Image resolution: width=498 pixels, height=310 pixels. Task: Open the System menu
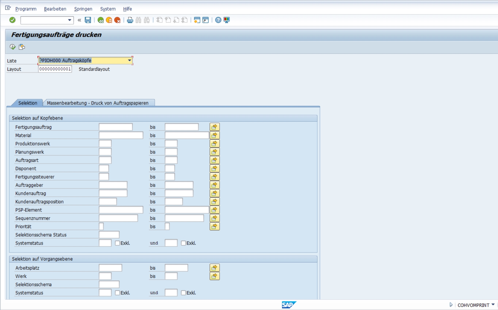(x=108, y=9)
